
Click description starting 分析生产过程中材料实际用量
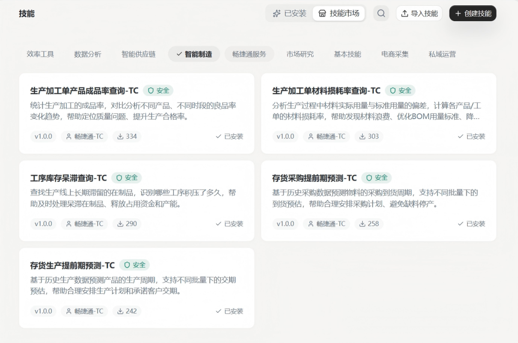pyautogui.click(x=377, y=111)
